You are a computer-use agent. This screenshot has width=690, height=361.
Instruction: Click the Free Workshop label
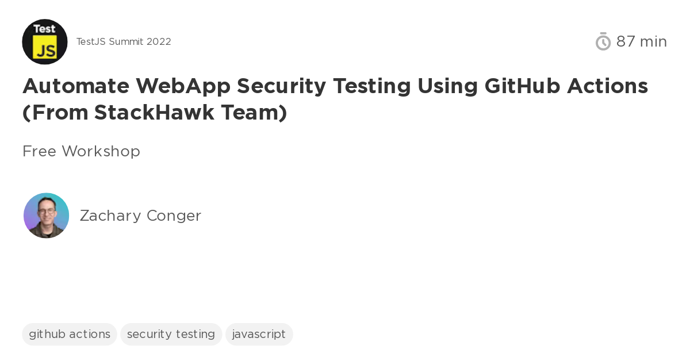pos(81,151)
